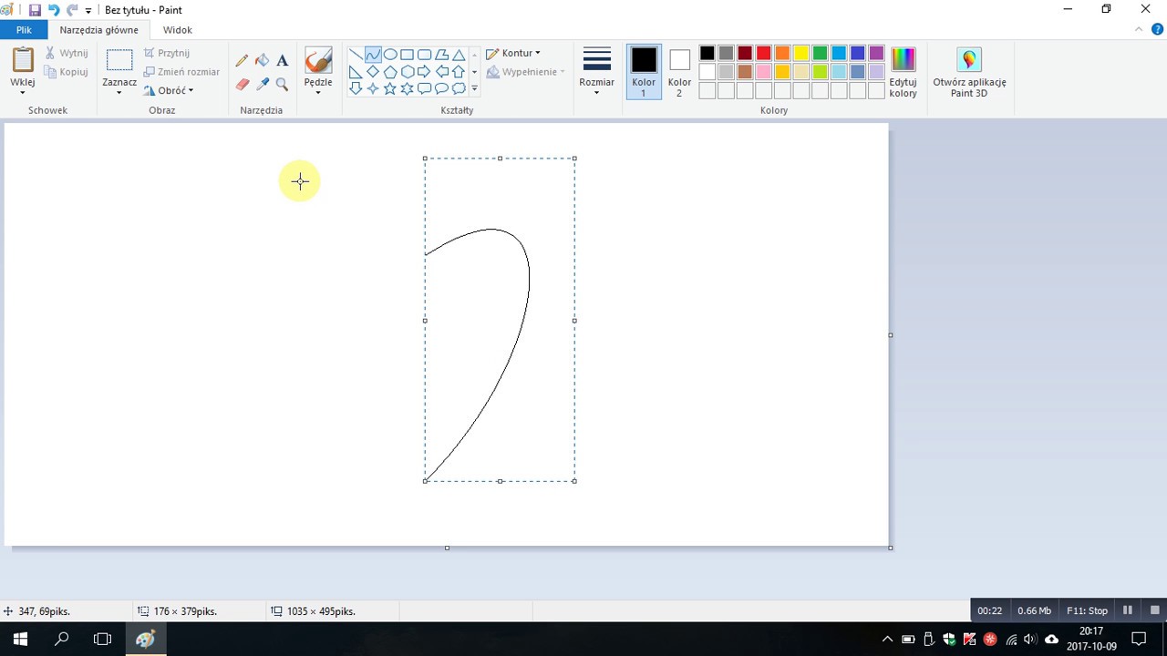Choose the Rectangle shape
The image size is (1167, 656).
pos(408,55)
